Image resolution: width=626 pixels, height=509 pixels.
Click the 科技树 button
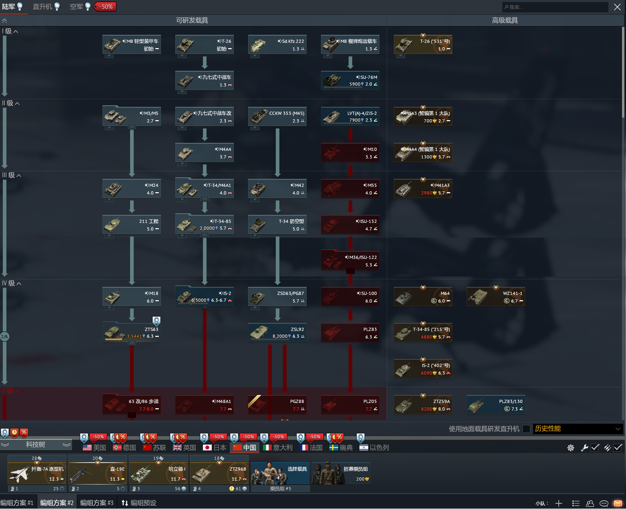coord(36,445)
